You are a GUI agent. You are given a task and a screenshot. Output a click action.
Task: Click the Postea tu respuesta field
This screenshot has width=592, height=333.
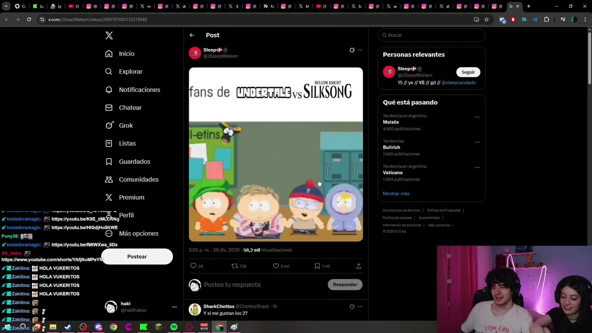(x=264, y=284)
